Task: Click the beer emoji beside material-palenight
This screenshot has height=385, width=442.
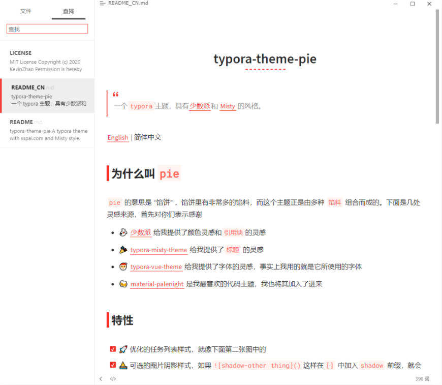Action: [123, 284]
